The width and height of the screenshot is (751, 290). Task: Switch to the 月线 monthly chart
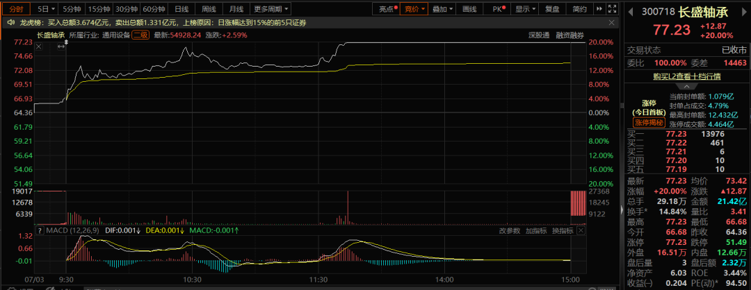coord(236,8)
